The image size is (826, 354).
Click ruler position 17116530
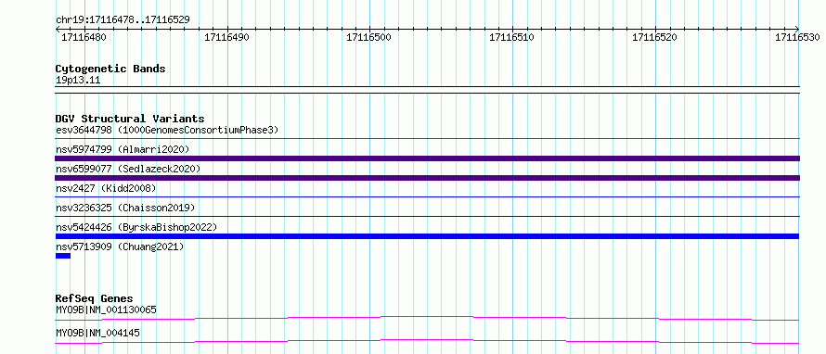point(797,37)
